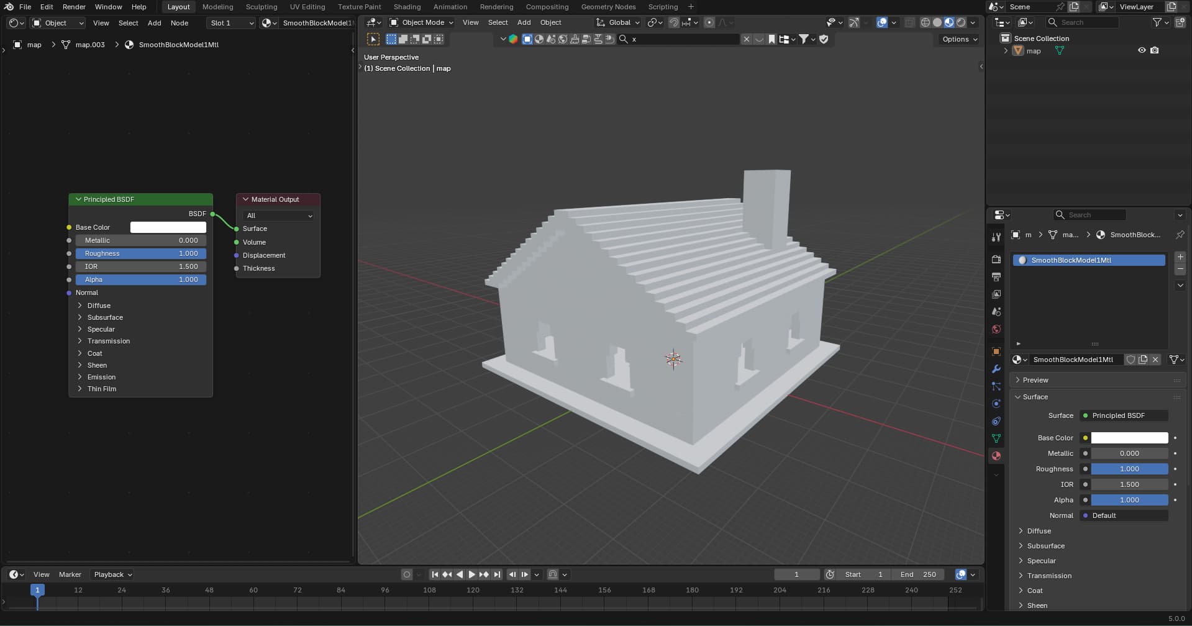The image size is (1192, 626).
Task: Open the Render menu in the top bar
Action: (74, 7)
